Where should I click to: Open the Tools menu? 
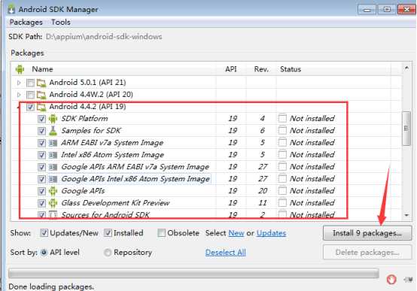[x=61, y=22]
